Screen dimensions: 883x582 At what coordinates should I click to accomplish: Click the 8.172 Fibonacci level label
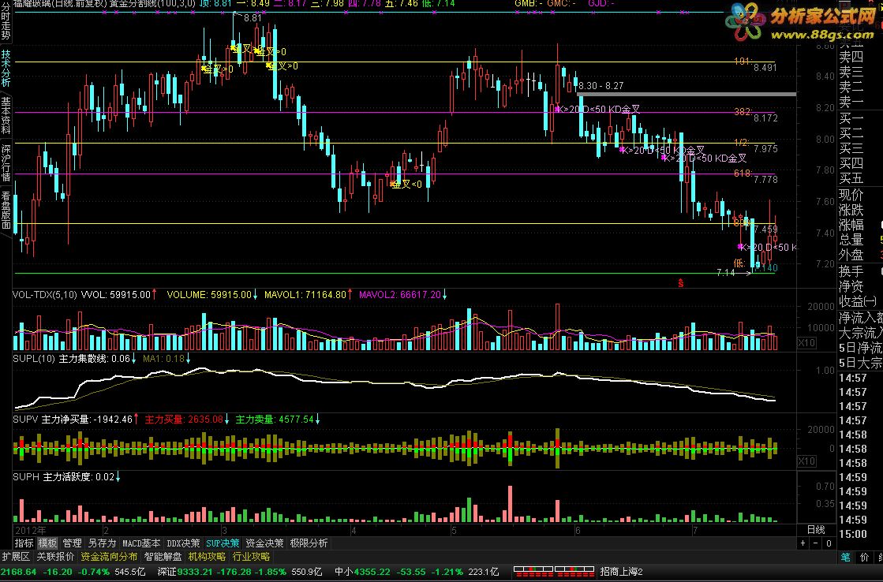point(765,118)
